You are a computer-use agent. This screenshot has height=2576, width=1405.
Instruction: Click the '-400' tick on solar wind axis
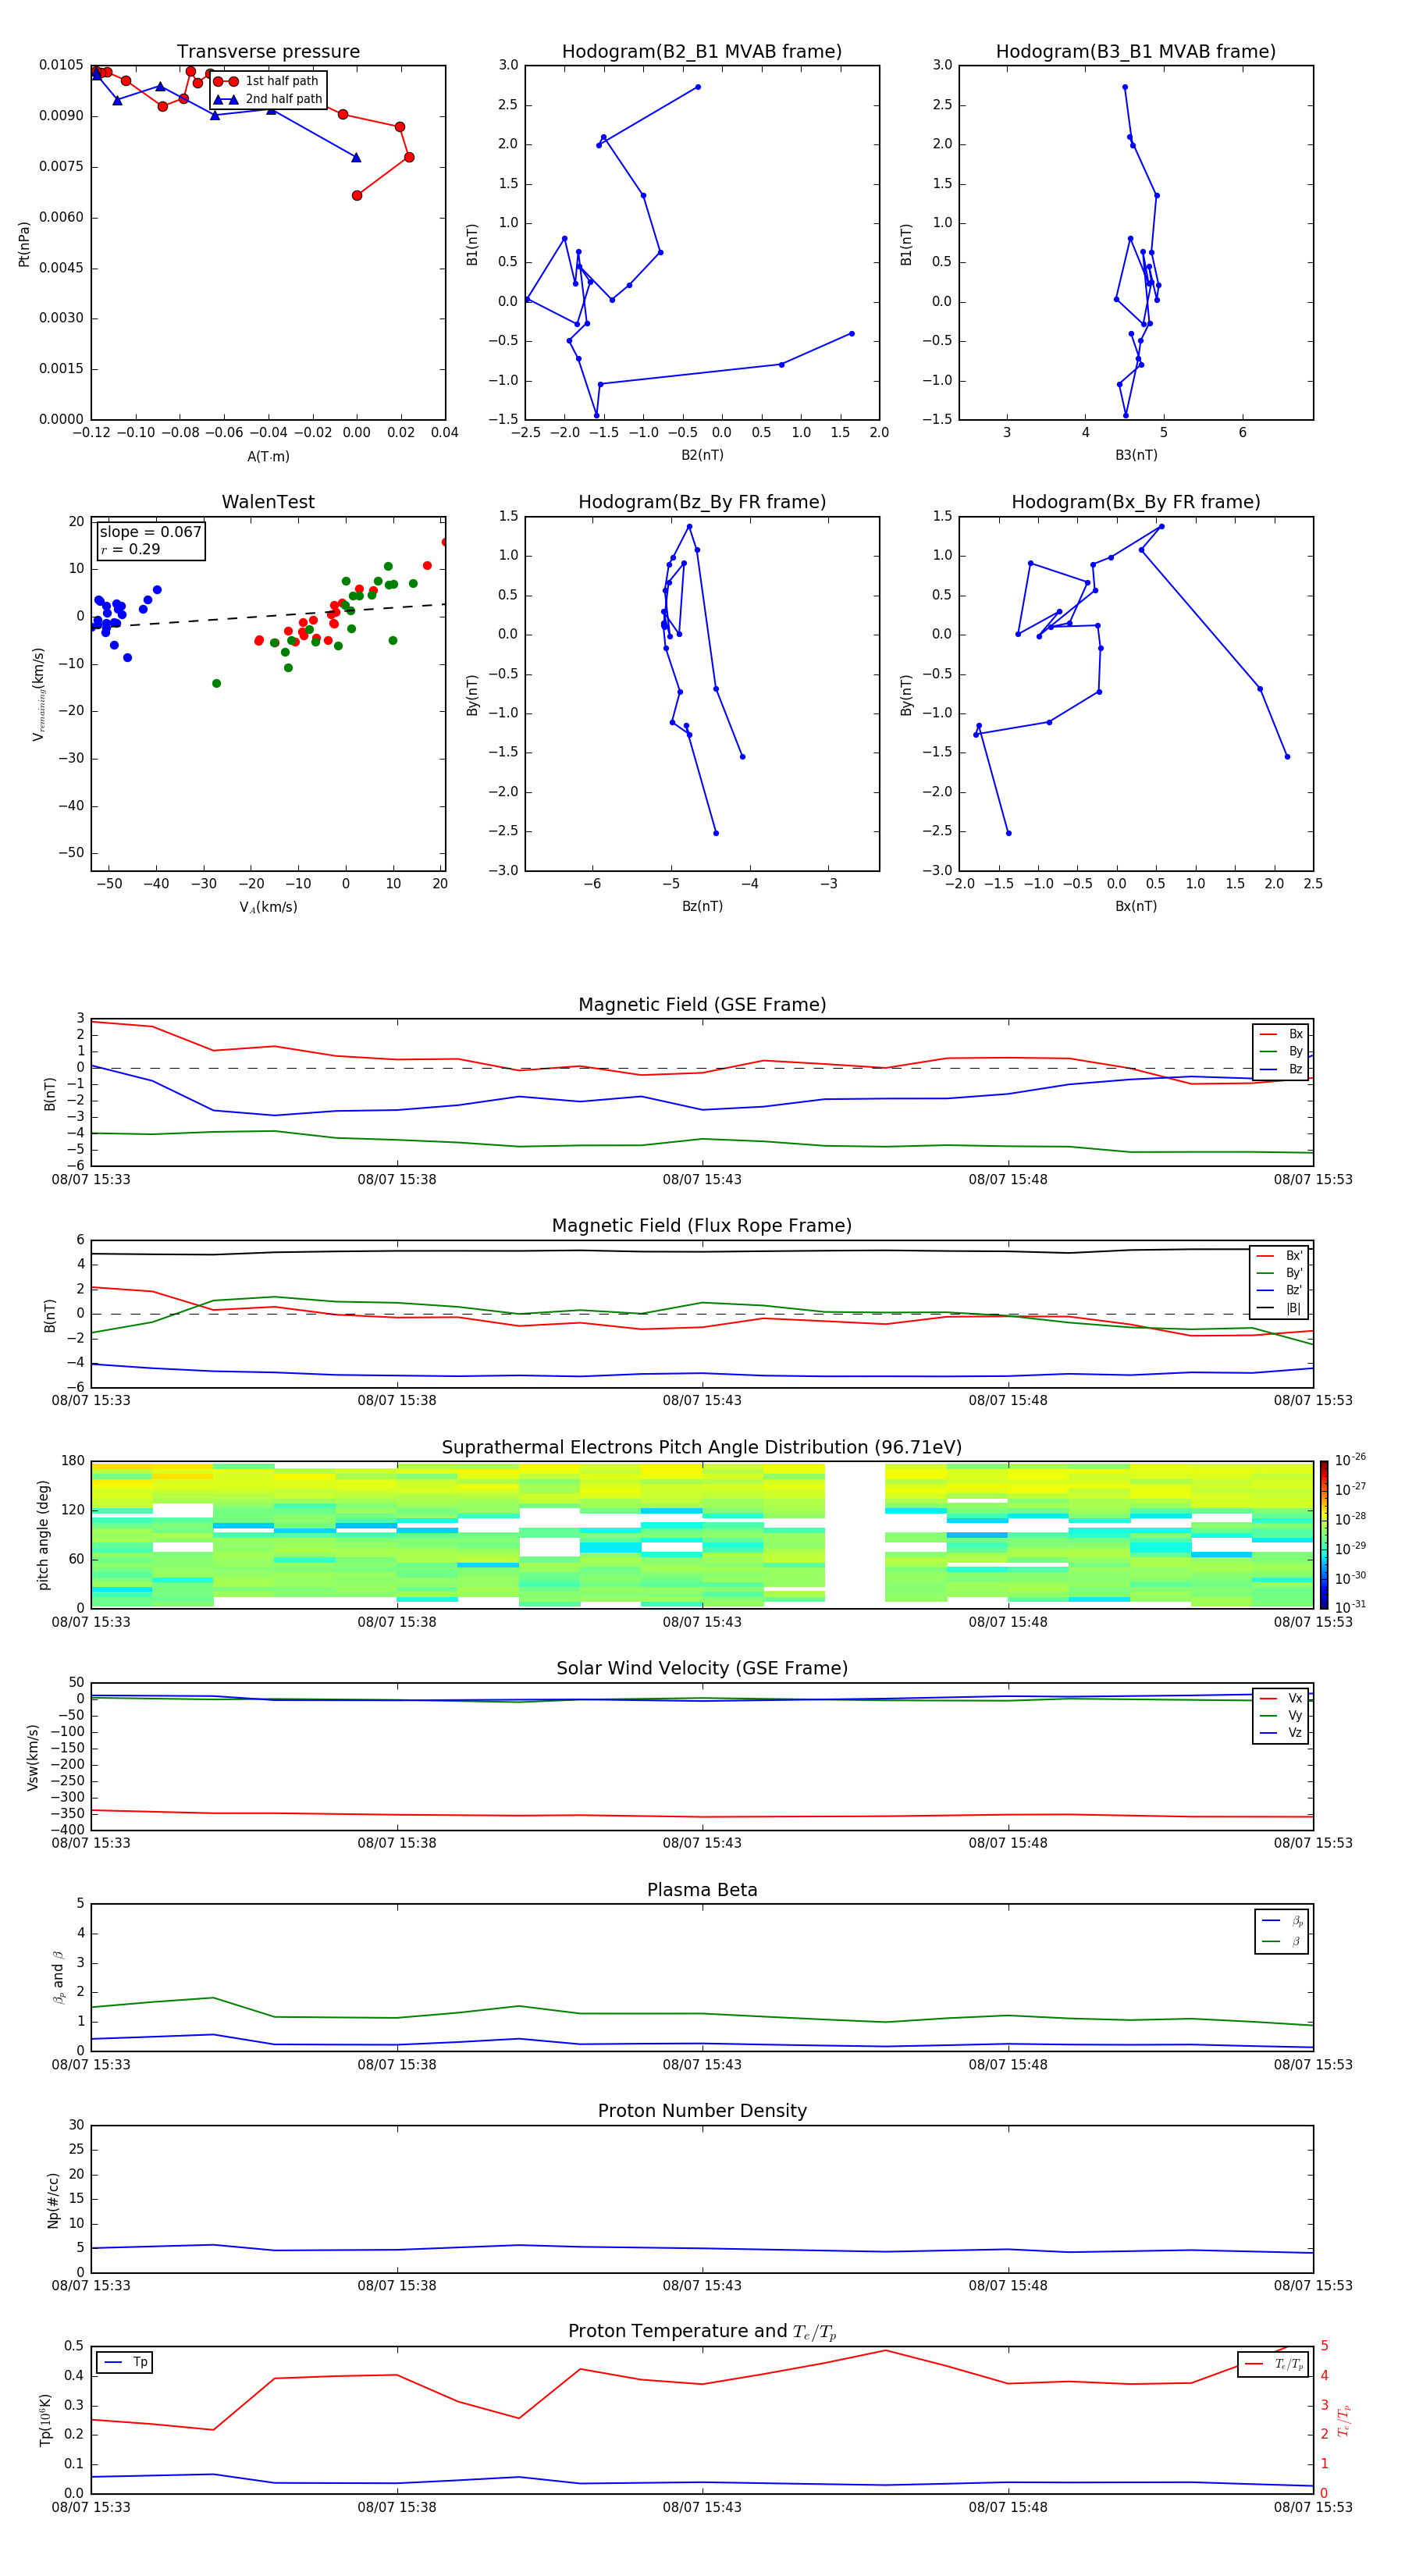click(66, 1830)
